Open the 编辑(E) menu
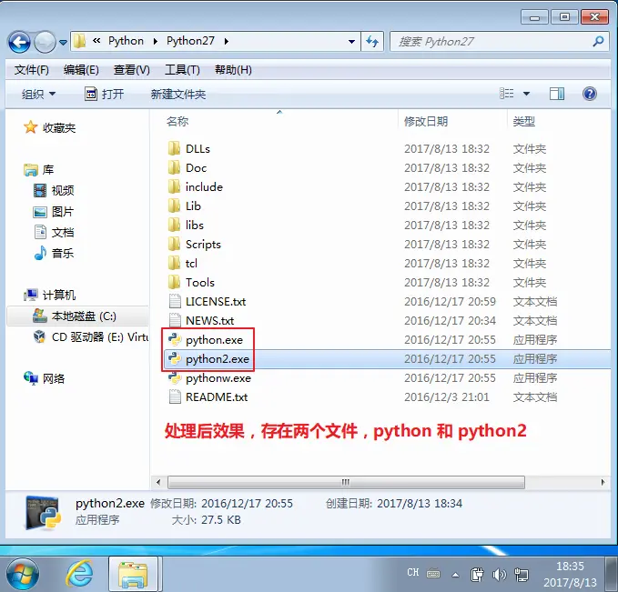 click(x=81, y=70)
